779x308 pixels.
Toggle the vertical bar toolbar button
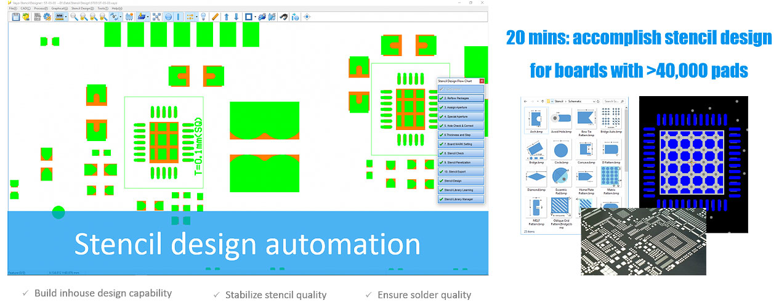click(178, 17)
